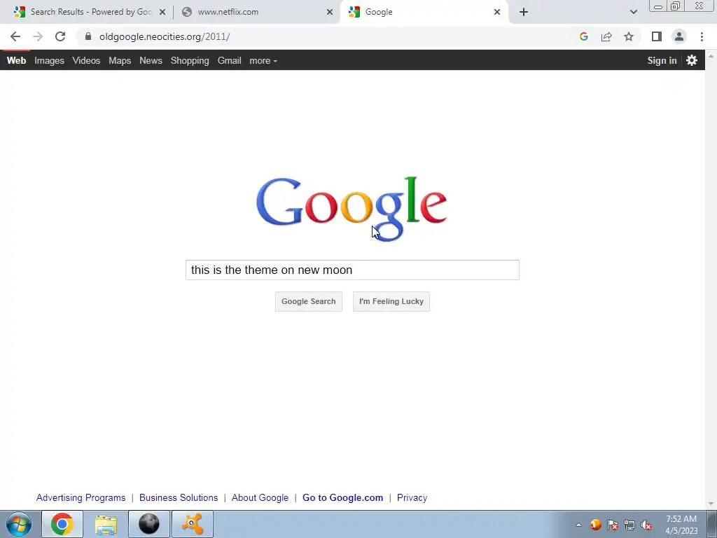Click I'm Feeling Lucky button

point(391,301)
